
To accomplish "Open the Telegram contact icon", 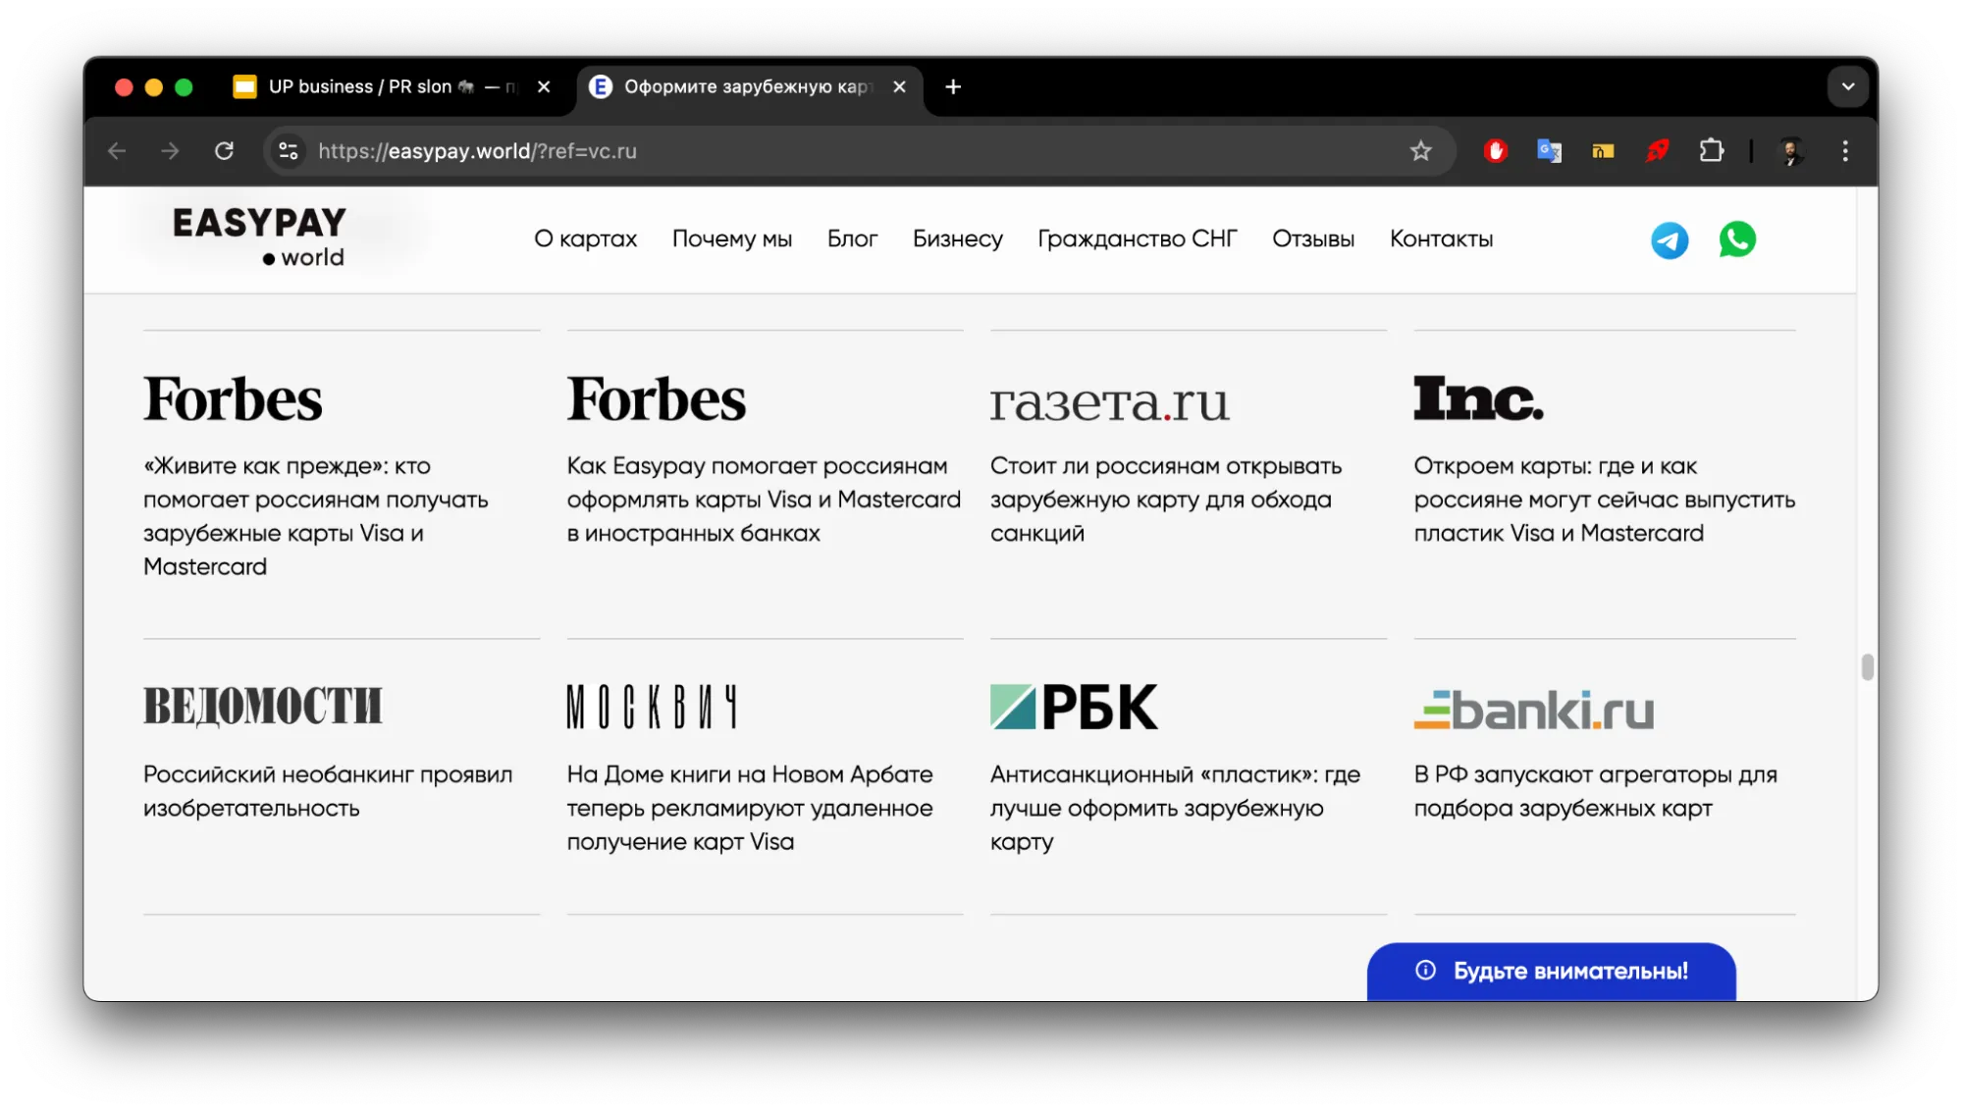I will coord(1669,240).
